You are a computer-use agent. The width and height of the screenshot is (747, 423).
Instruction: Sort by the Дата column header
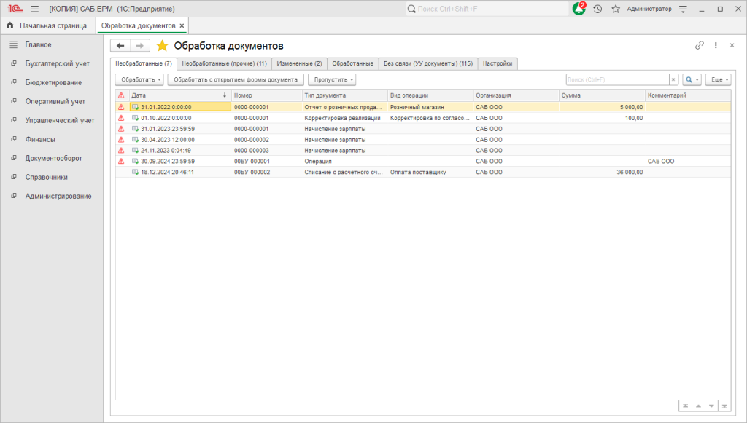click(x=180, y=95)
